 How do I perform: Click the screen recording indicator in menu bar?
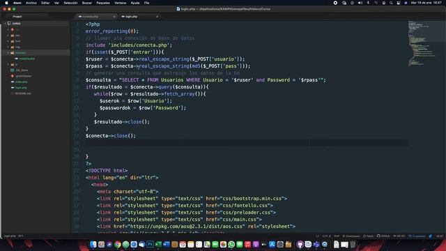(x=335, y=3)
